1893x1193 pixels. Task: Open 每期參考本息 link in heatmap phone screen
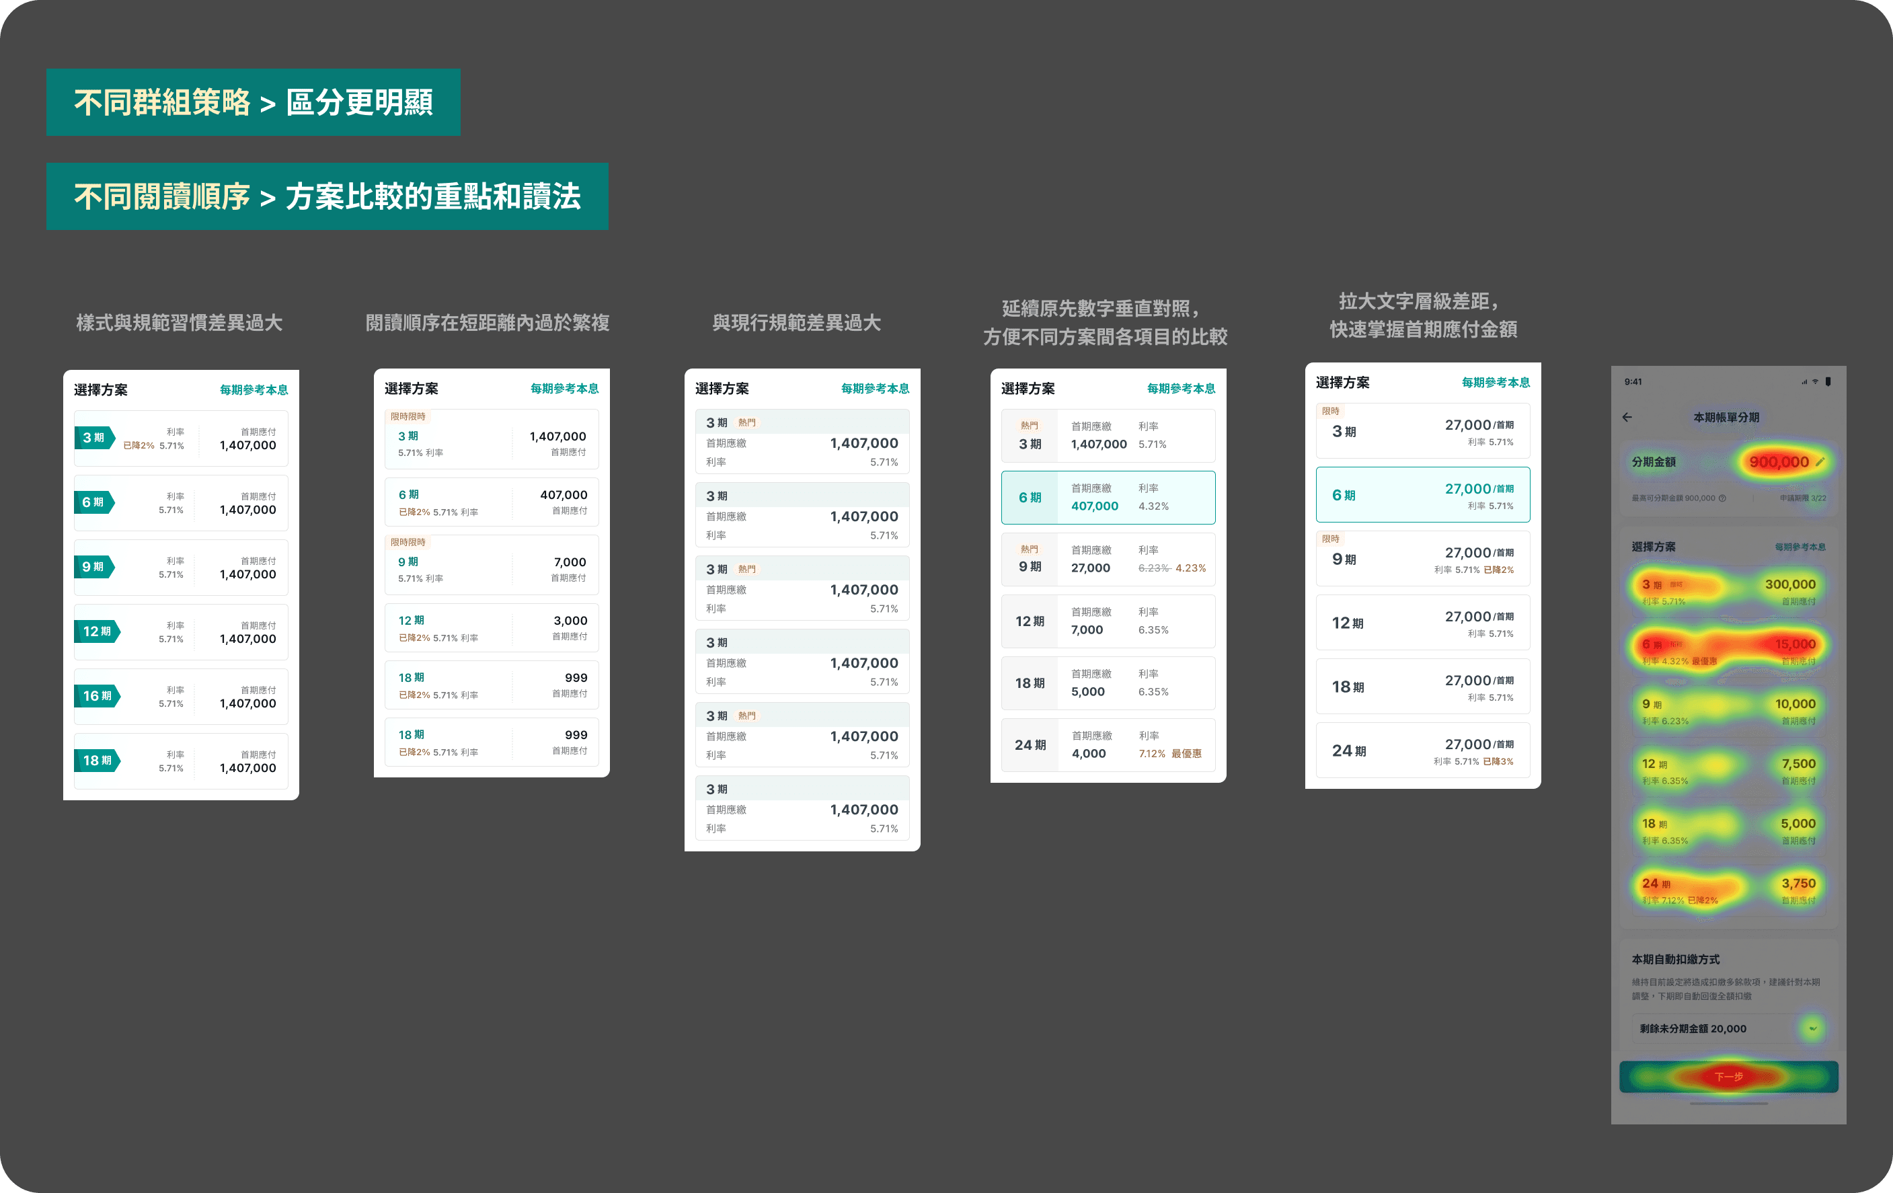[x=1800, y=547]
